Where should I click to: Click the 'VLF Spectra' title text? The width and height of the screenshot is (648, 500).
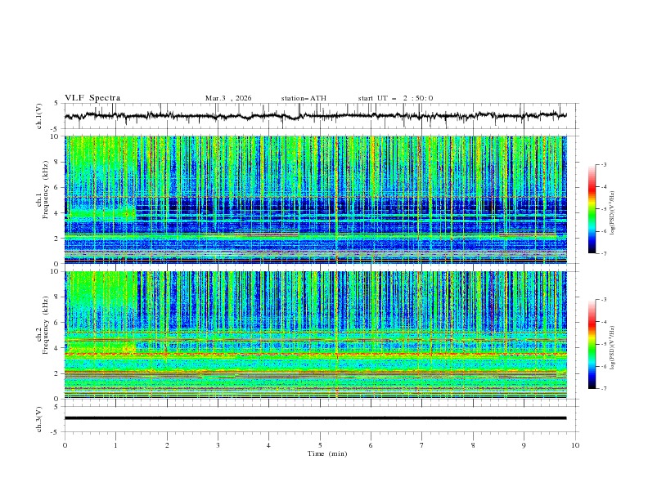pyautogui.click(x=92, y=98)
